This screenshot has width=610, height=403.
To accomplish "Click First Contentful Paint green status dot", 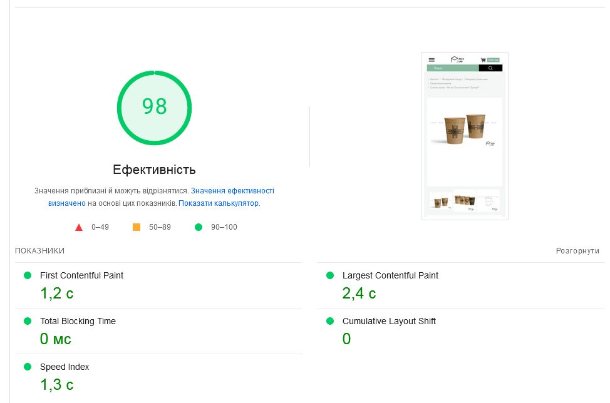I will click(x=28, y=275).
